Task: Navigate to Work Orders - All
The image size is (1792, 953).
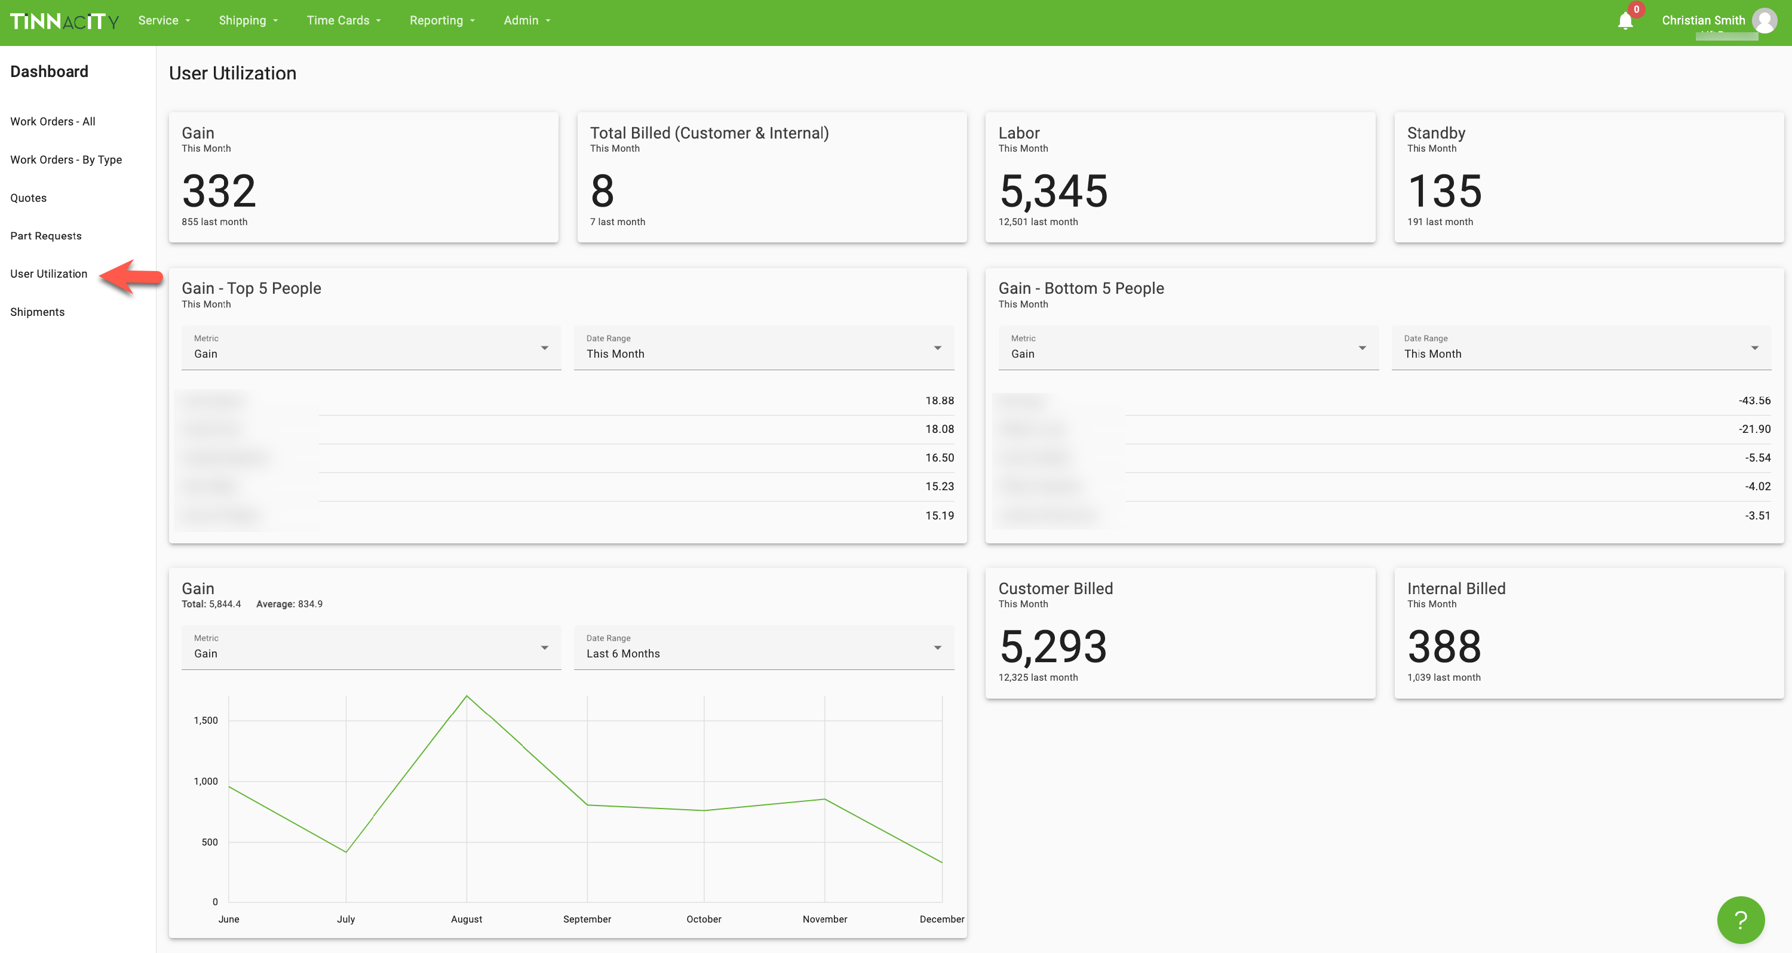Action: point(53,121)
